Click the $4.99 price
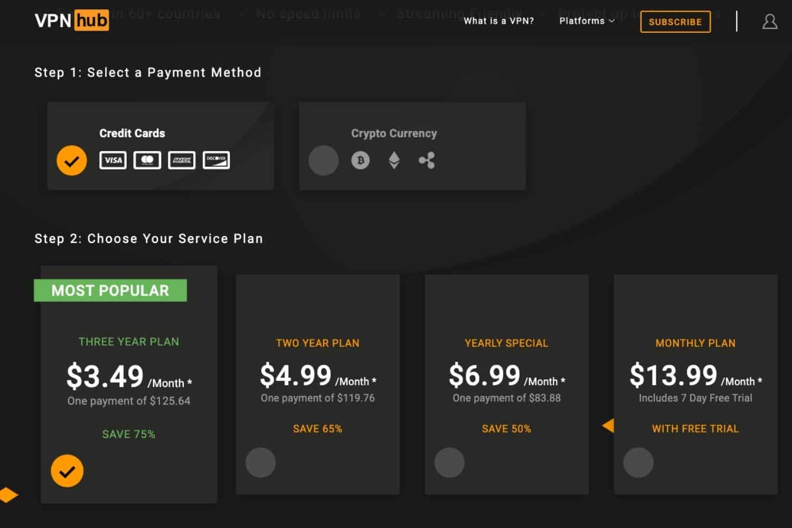Image resolution: width=792 pixels, height=528 pixels. click(296, 375)
